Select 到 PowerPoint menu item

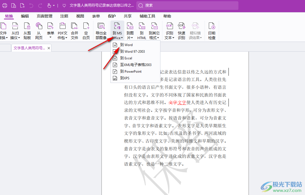click(135, 71)
